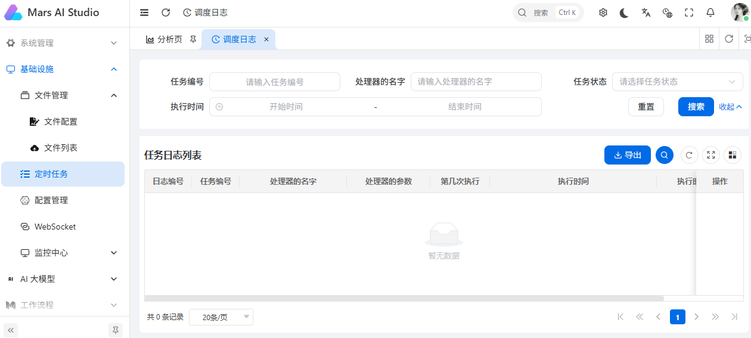751x338 pixels.
Task: Open column settings icon
Action: tap(733, 155)
